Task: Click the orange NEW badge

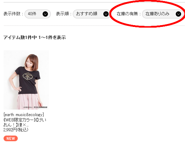Action: (x=11, y=138)
